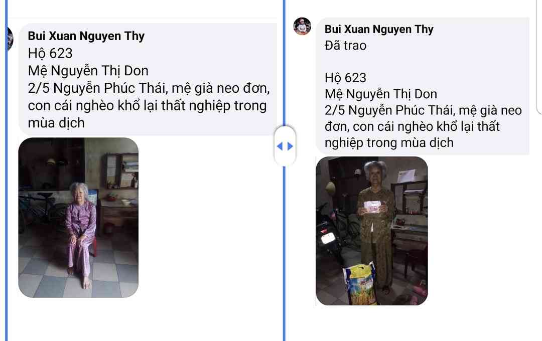
Task: Select "Hộ 623" line in the left comment
Action: (50, 54)
